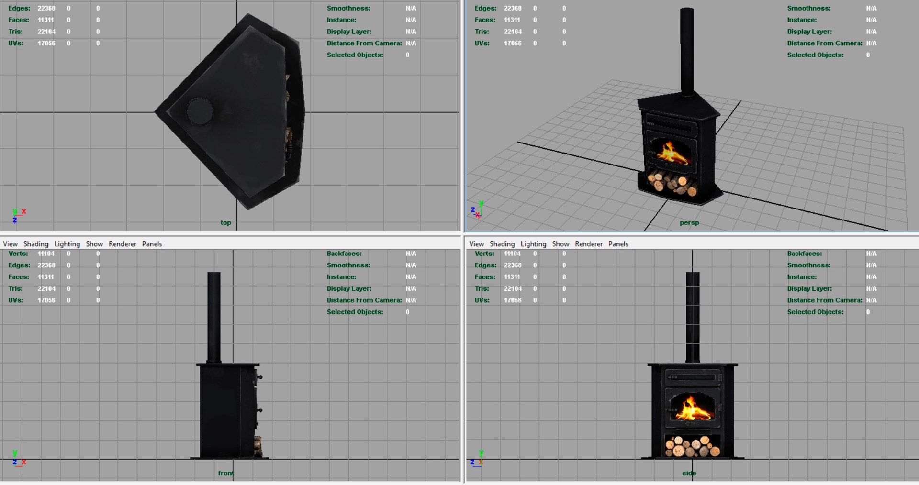Click 'Verts:' readout in front view
This screenshot has width=919, height=485.
point(18,254)
